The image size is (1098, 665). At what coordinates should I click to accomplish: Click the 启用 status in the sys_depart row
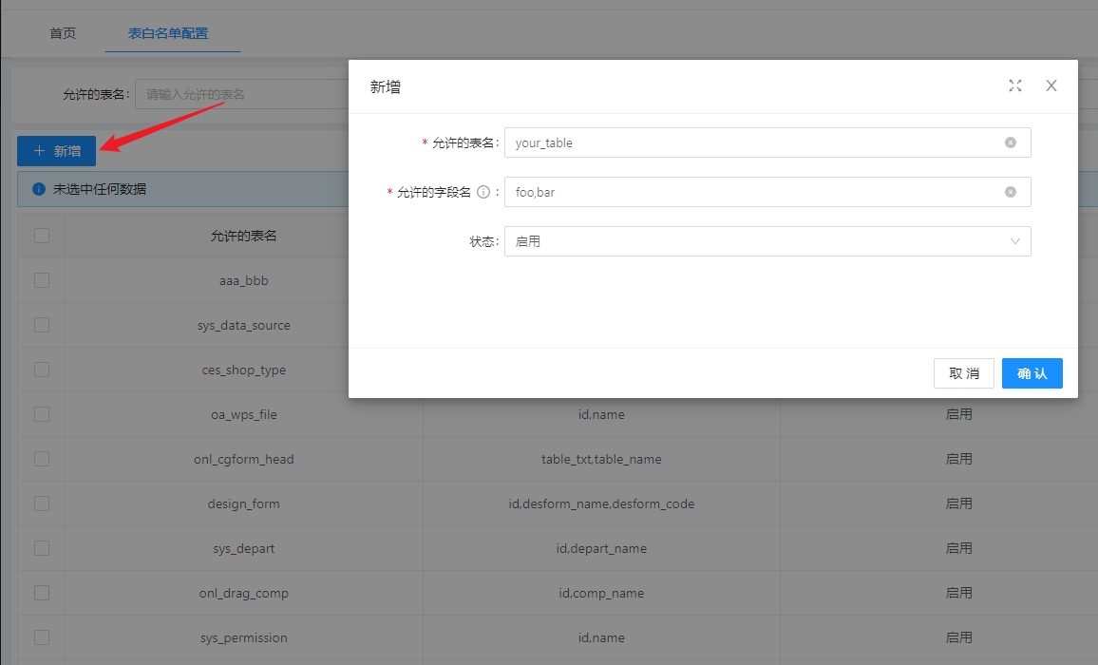958,549
